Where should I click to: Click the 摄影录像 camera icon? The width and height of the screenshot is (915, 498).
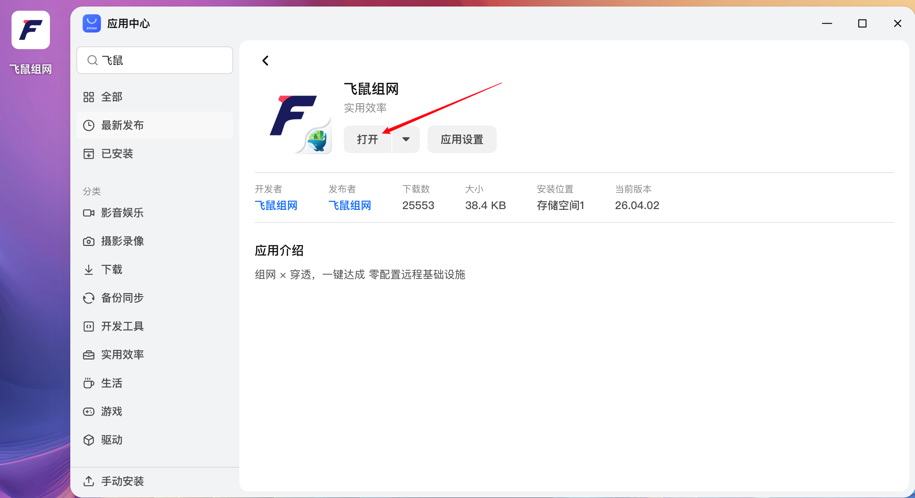[89, 241]
